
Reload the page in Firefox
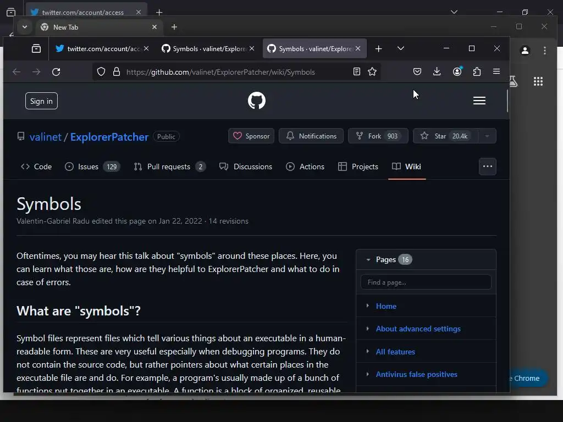[56, 72]
